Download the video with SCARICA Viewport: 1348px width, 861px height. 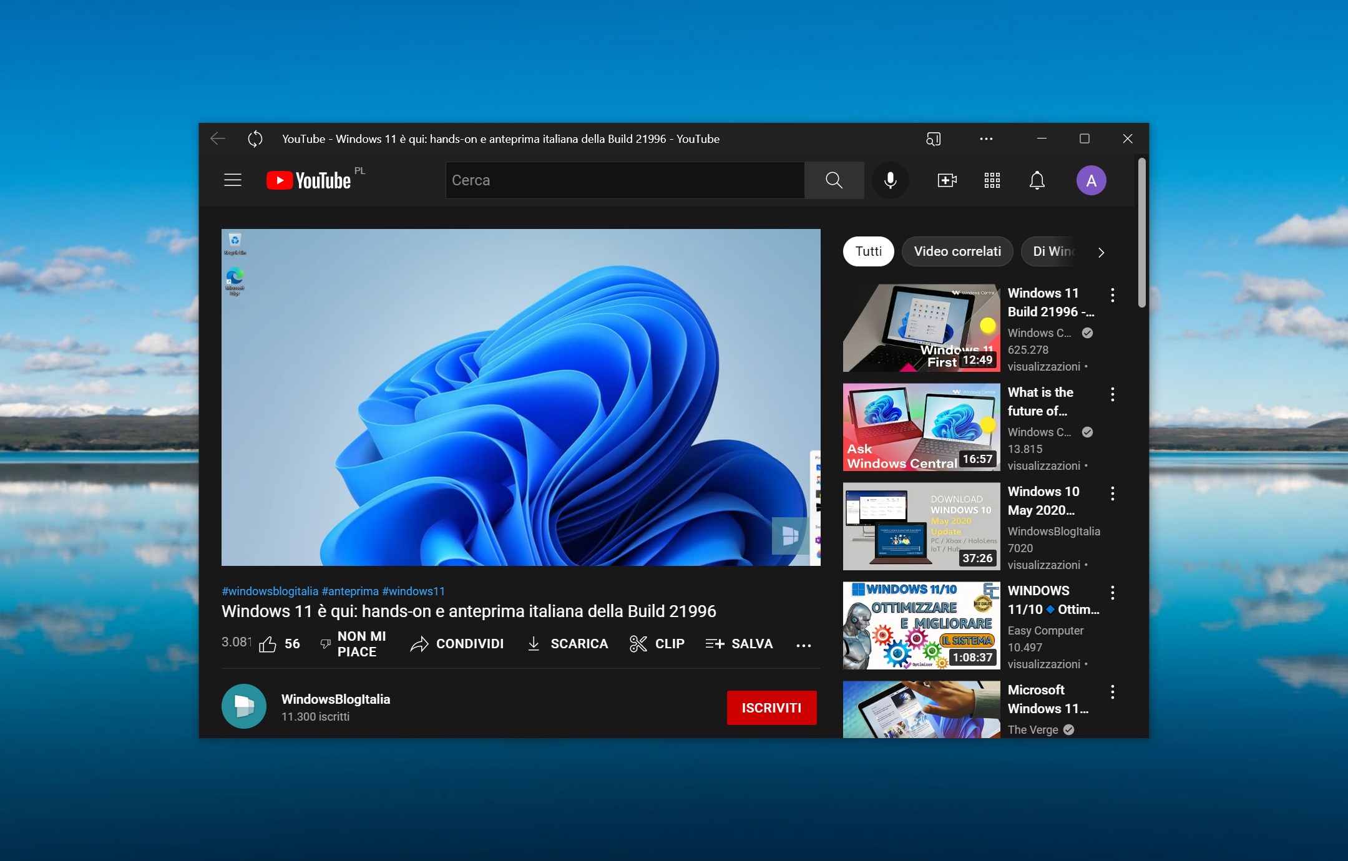point(567,644)
